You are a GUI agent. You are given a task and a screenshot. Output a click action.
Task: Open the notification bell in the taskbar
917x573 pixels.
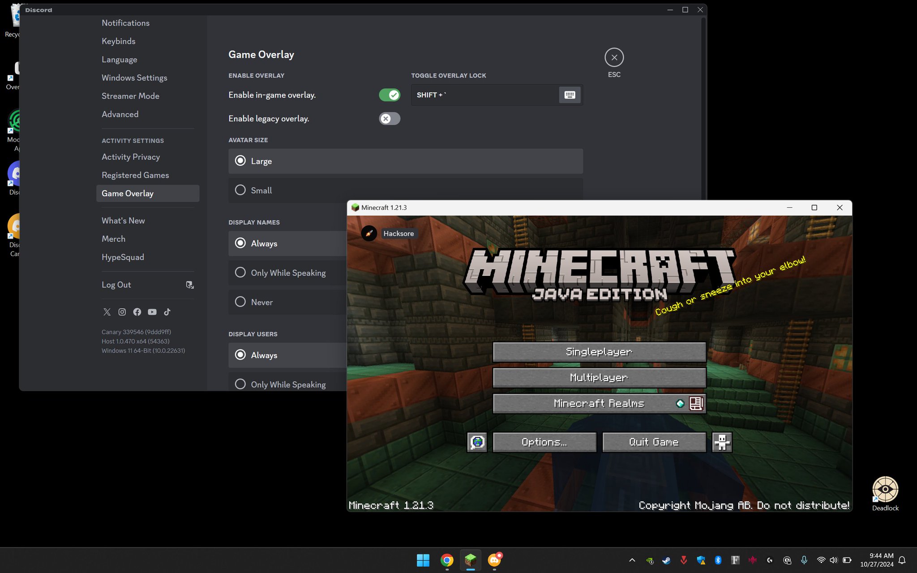tap(902, 560)
